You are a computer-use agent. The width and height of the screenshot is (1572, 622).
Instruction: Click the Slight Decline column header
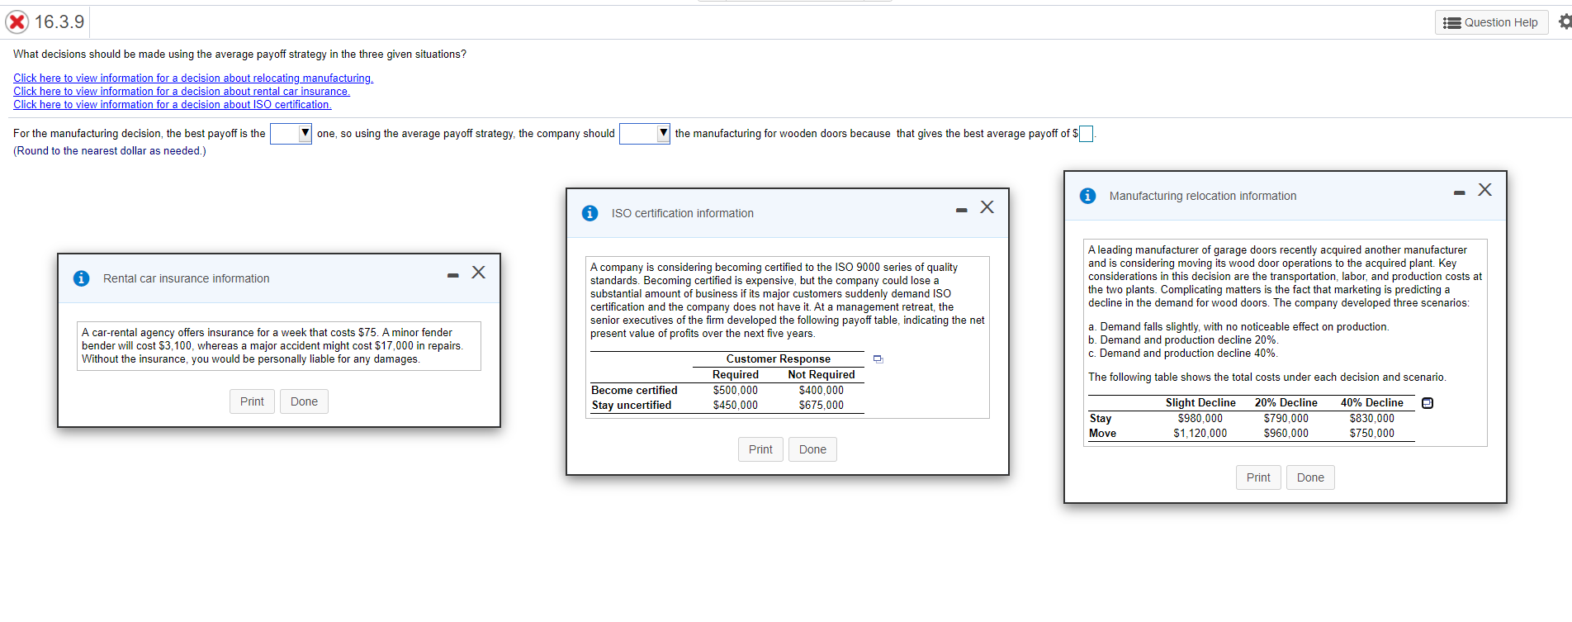tap(1200, 403)
